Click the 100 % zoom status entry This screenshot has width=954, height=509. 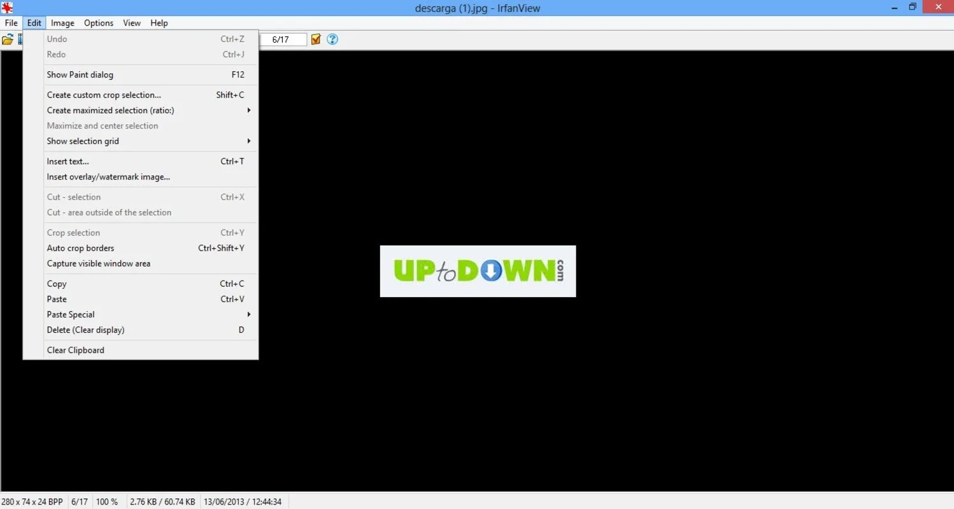(107, 501)
